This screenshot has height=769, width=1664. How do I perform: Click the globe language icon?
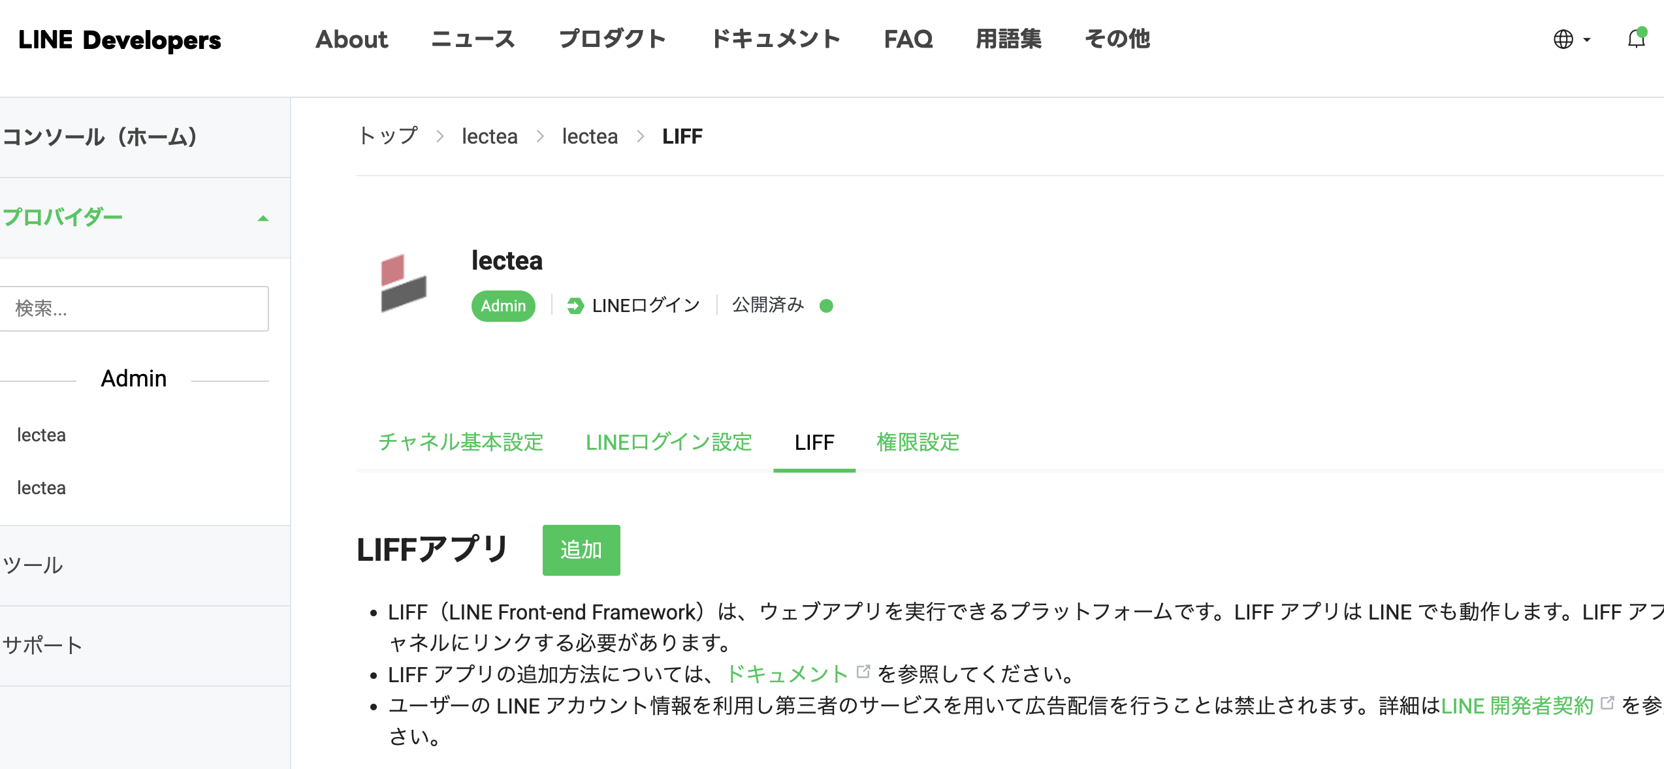pyautogui.click(x=1562, y=40)
